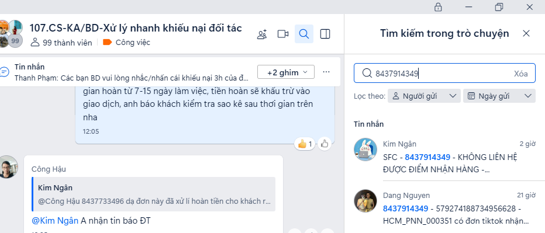Expand the +2 ghim pinned list
The width and height of the screenshot is (545, 233).
click(x=286, y=72)
